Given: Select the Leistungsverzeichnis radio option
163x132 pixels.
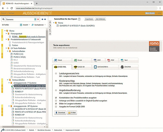Looking at the screenshot, I should point(56,73).
